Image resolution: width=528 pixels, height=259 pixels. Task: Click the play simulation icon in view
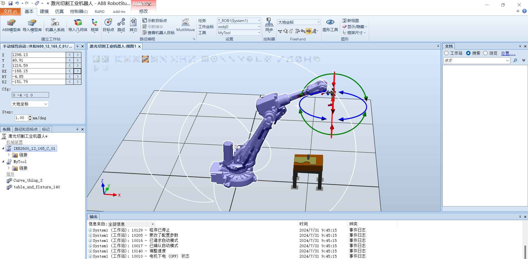[x=96, y=68]
